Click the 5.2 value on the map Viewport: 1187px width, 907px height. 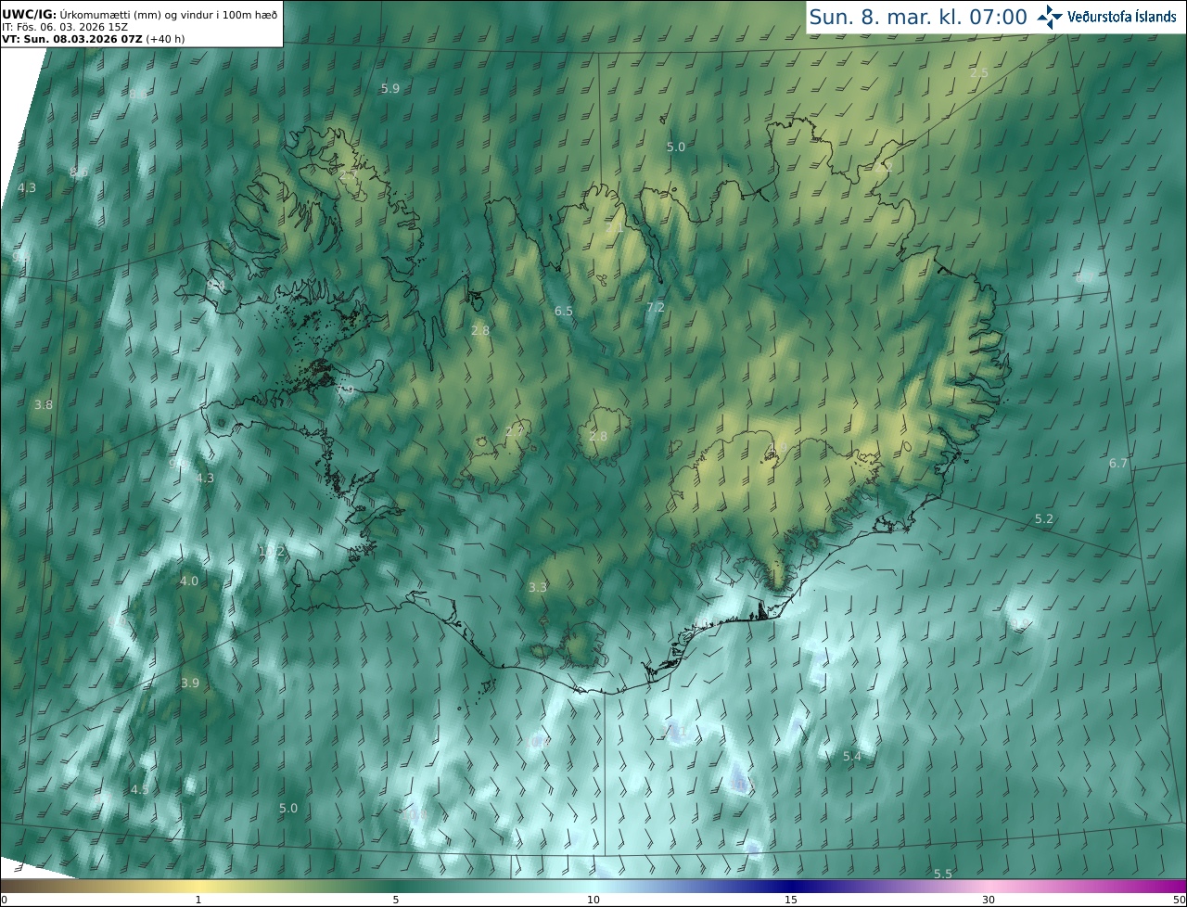pyautogui.click(x=1044, y=518)
